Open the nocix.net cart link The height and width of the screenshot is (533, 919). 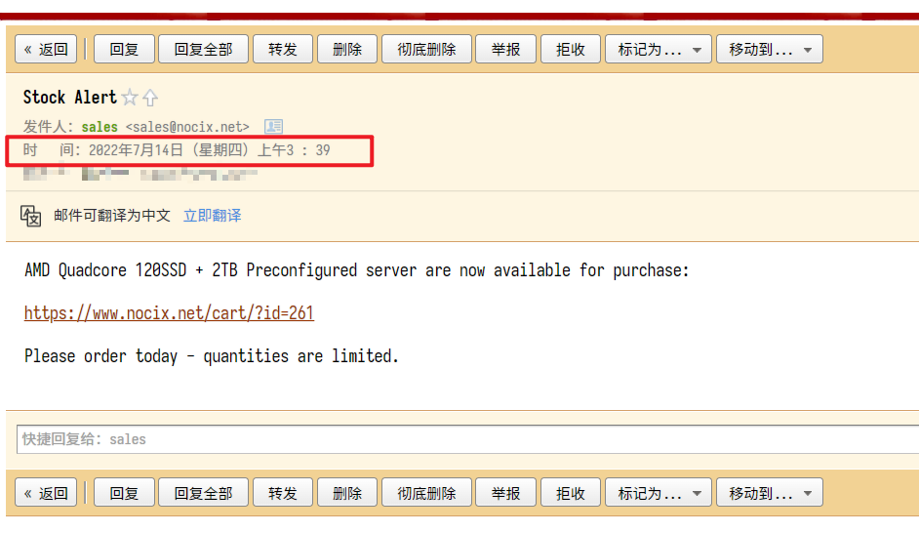pyautogui.click(x=169, y=313)
